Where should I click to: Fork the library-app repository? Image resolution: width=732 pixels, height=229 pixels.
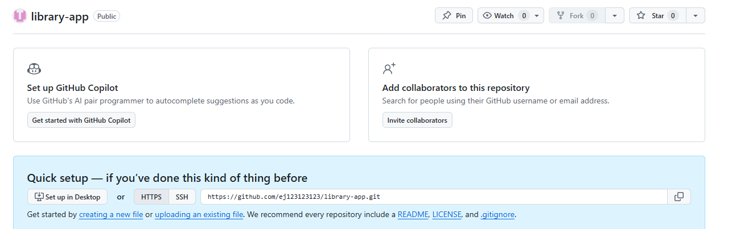[577, 16]
